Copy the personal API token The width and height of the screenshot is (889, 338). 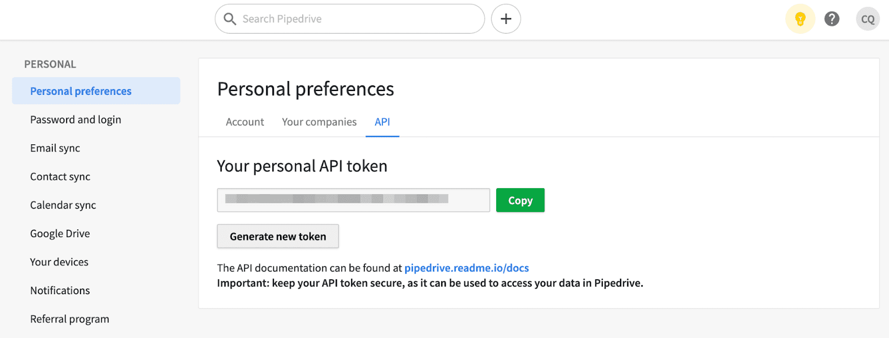520,200
